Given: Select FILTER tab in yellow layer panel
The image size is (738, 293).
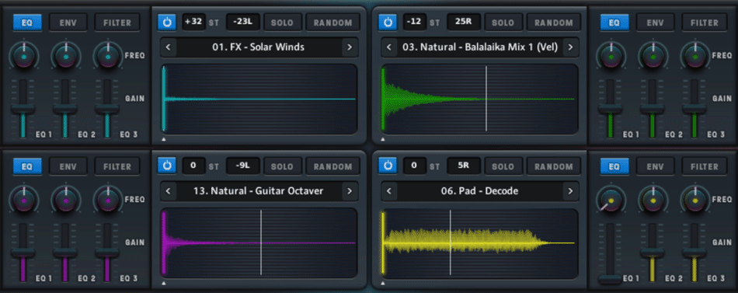Looking at the screenshot, I should (704, 166).
